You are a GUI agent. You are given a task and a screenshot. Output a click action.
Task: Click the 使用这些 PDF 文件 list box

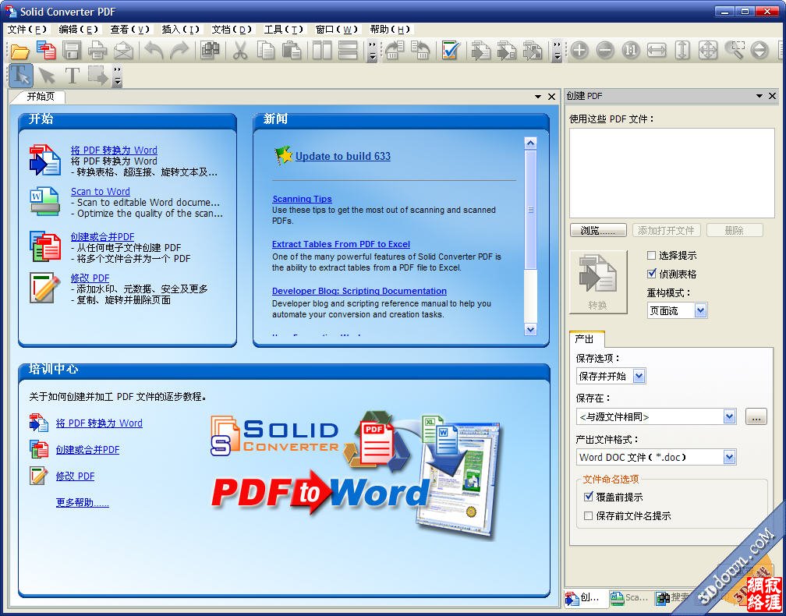tap(671, 173)
